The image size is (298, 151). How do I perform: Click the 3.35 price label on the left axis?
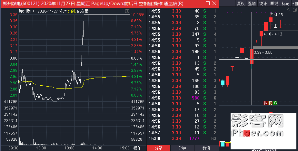[x=14, y=21]
